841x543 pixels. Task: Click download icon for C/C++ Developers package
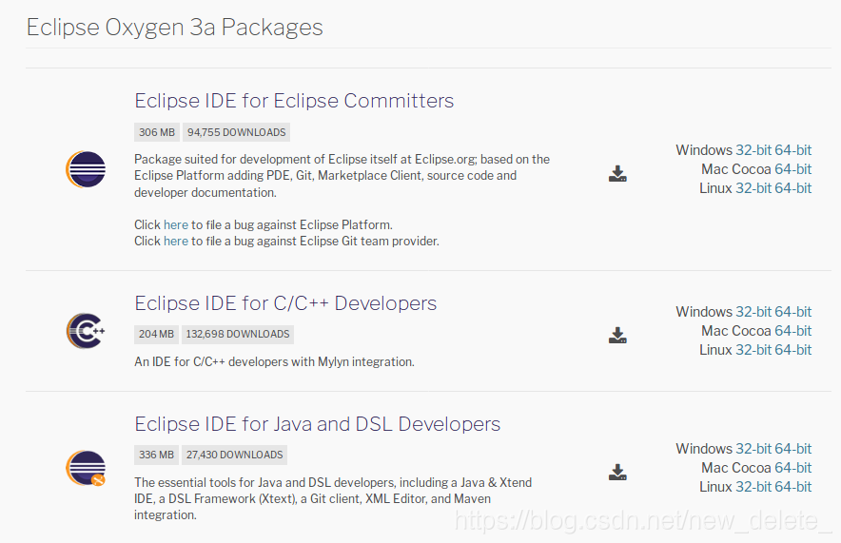click(x=617, y=335)
